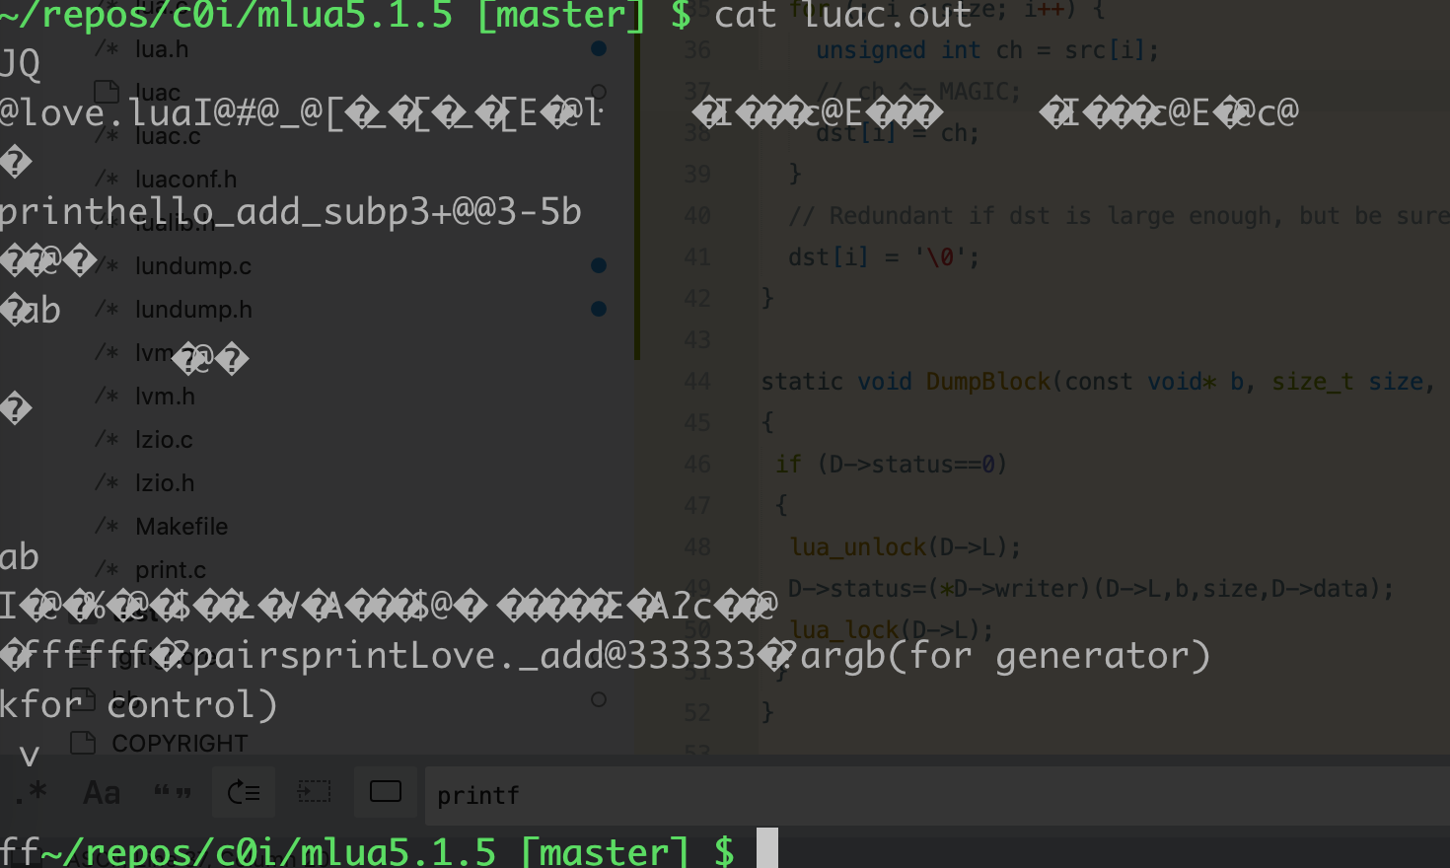The image size is (1450, 868).
Task: Focus the find field containing printf
Action: point(937,795)
